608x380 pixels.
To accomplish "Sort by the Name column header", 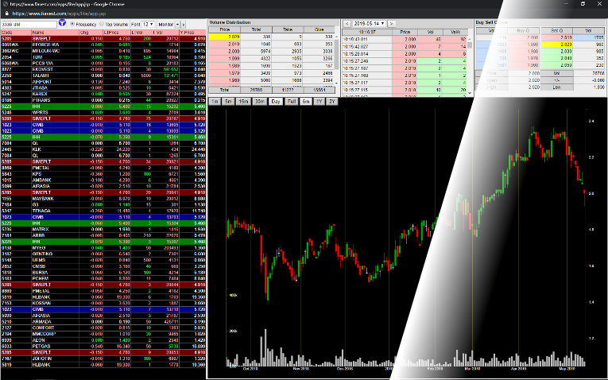I will (55, 33).
